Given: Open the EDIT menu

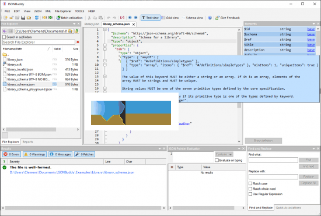Looking at the screenshot, I should [17, 11].
